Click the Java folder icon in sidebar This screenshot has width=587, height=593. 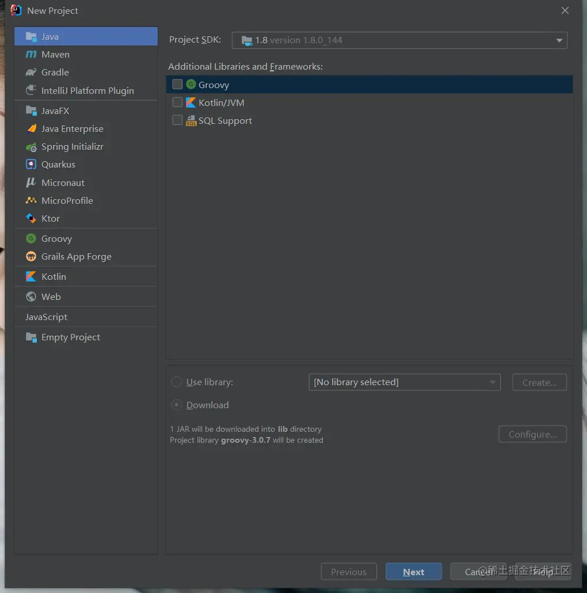pyautogui.click(x=31, y=37)
